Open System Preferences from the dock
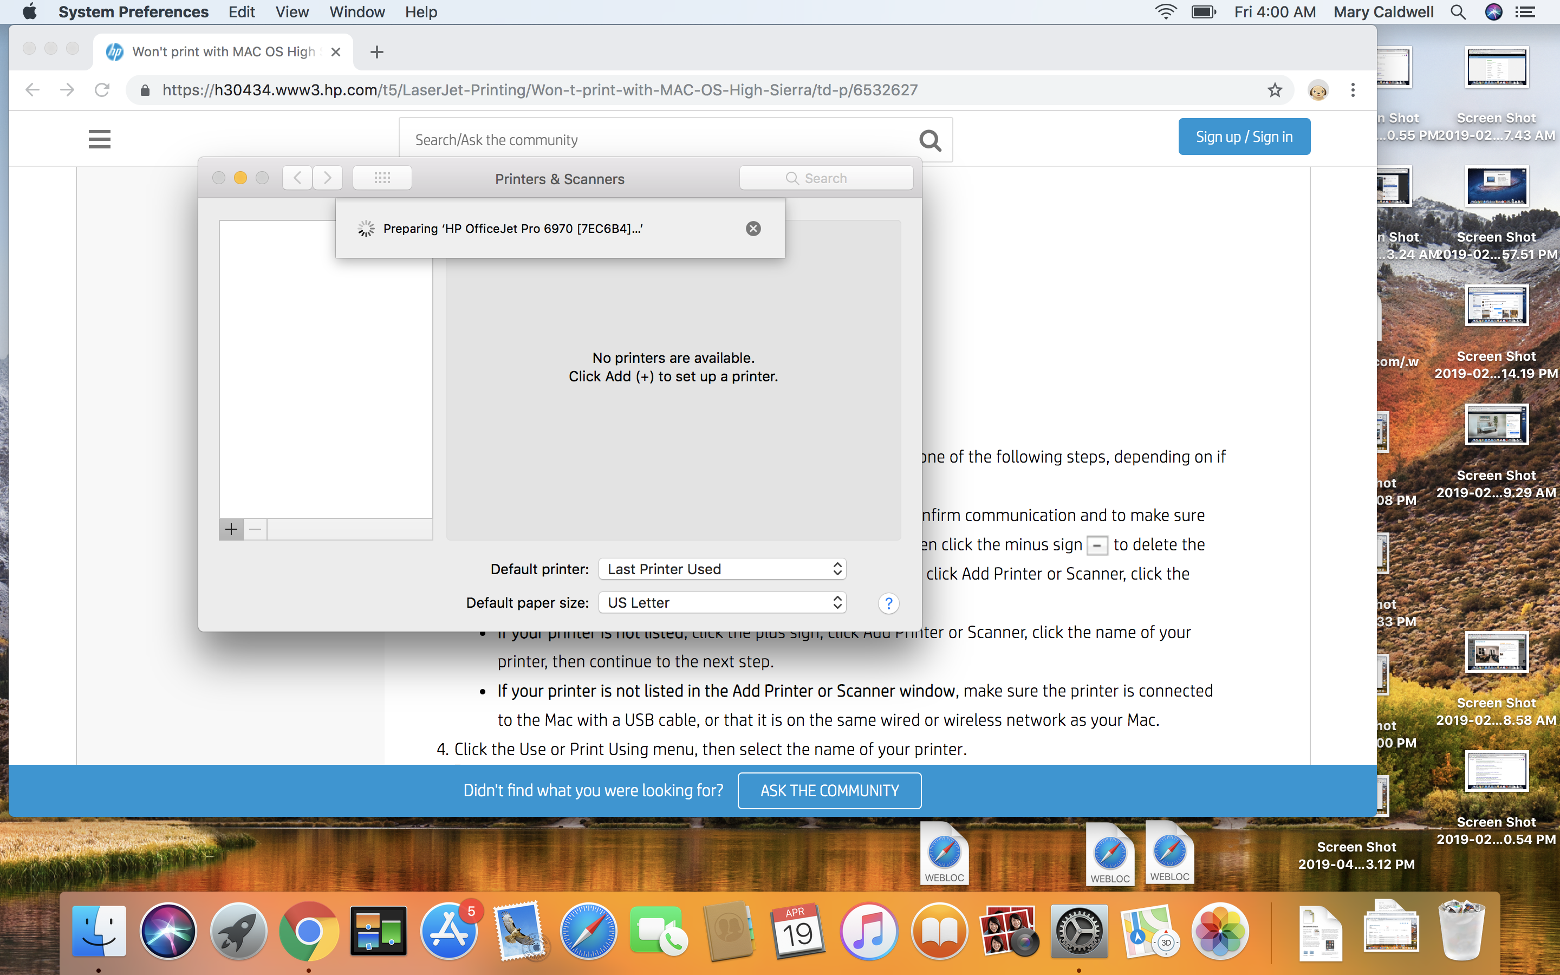1560x975 pixels. click(1077, 929)
